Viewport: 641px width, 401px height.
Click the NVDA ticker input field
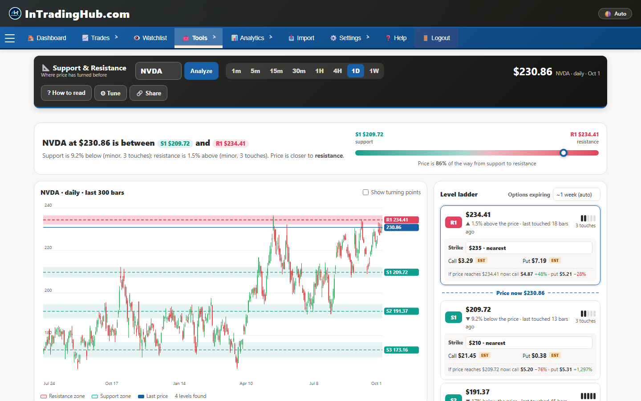point(158,71)
